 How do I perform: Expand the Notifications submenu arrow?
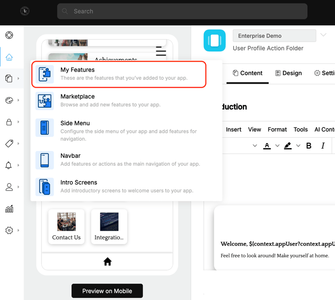(x=19, y=165)
